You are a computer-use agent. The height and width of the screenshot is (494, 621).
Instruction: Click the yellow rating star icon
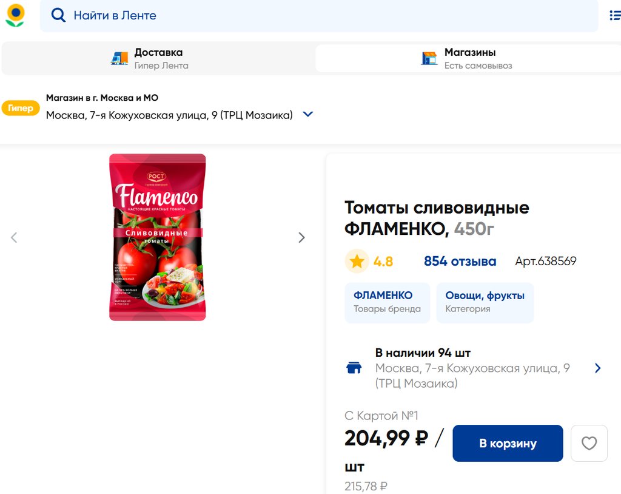[357, 262]
